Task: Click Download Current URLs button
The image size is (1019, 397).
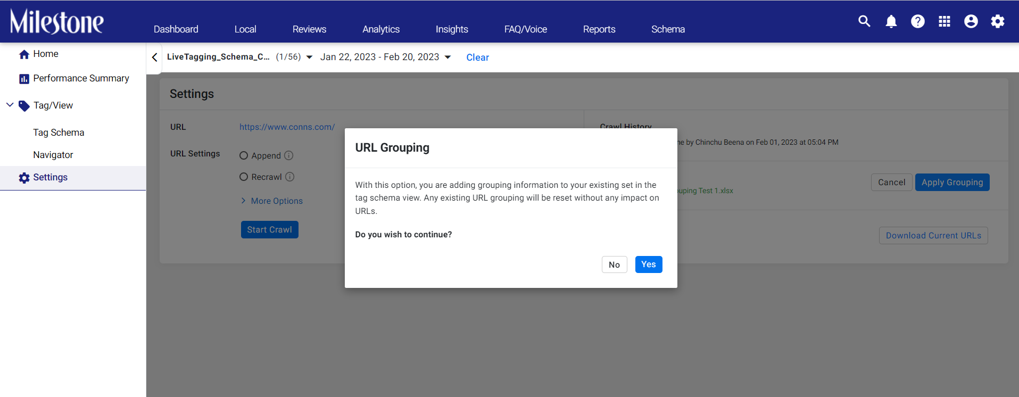Action: (933, 236)
